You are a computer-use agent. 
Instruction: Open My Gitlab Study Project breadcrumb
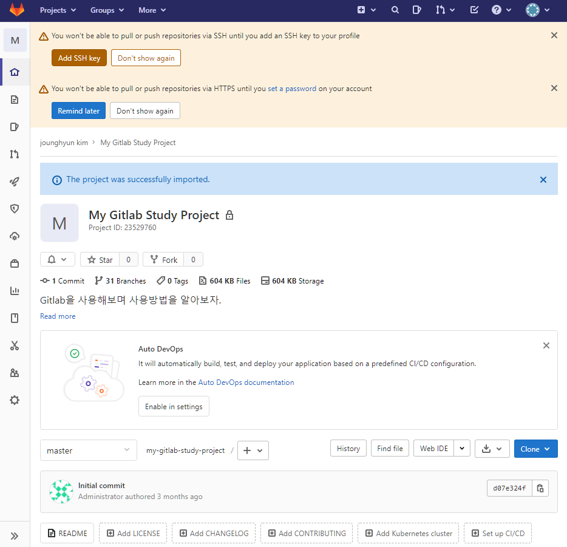(x=138, y=143)
